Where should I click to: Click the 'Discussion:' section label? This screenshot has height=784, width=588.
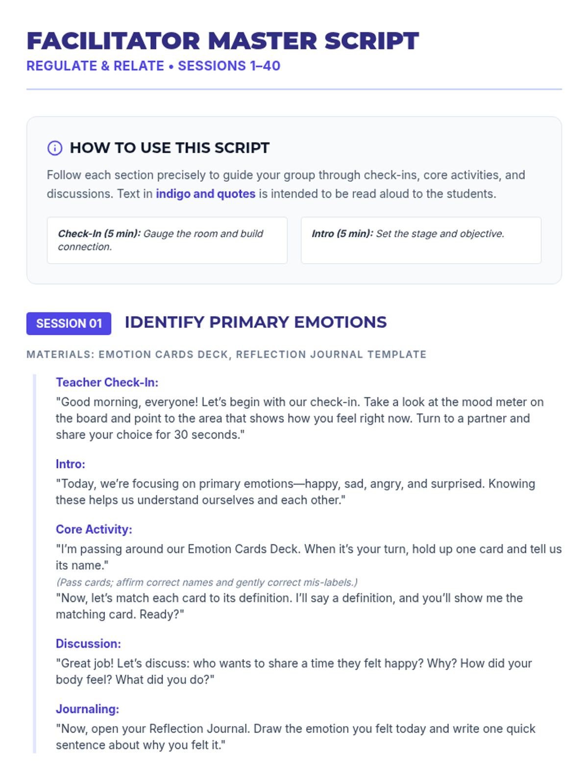tap(88, 644)
